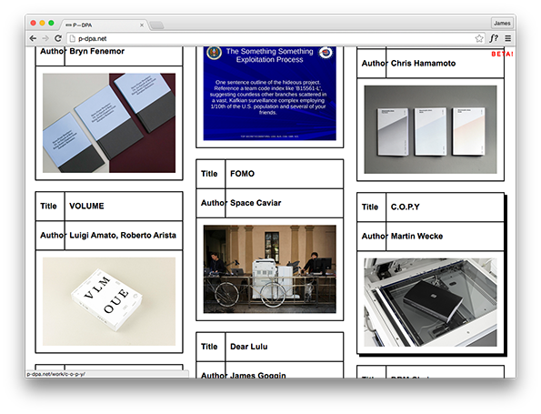Screen dimensions: 541x414
Task: Open the C.O.P.Y title link
Action: click(405, 207)
